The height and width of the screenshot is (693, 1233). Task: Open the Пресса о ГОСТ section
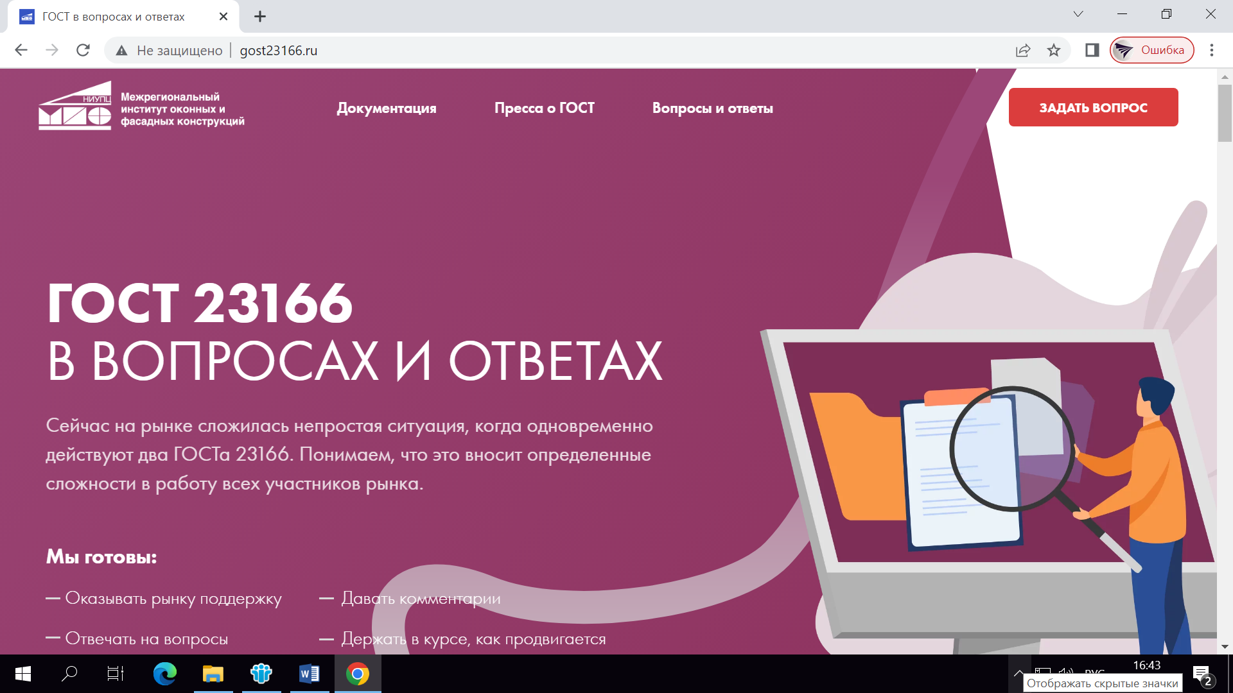[544, 108]
